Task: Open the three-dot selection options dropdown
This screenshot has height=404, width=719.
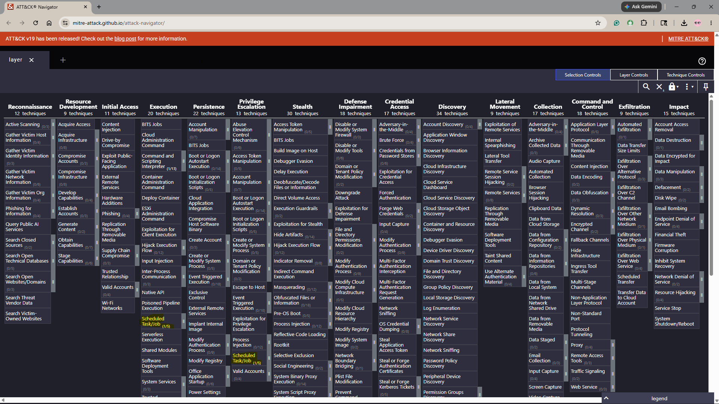Action: click(x=689, y=87)
